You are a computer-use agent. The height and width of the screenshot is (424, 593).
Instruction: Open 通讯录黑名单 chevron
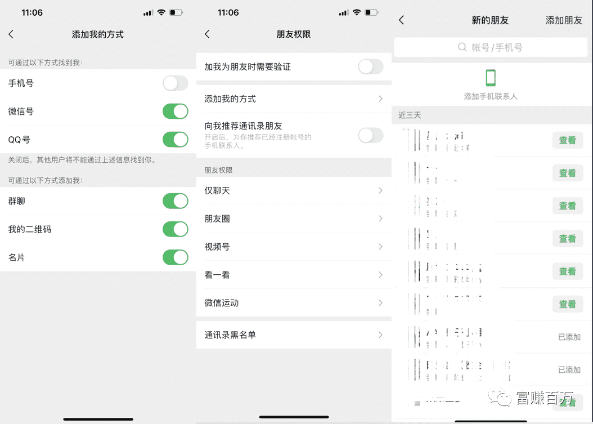pos(380,334)
